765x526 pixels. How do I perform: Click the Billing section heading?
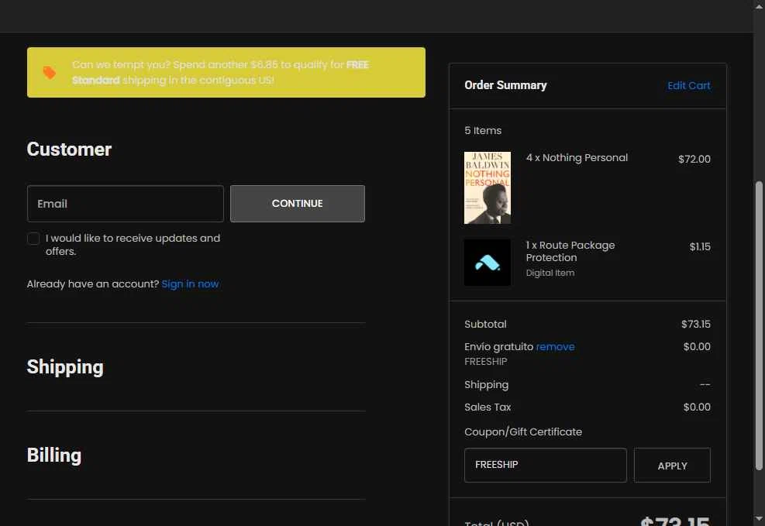point(54,455)
